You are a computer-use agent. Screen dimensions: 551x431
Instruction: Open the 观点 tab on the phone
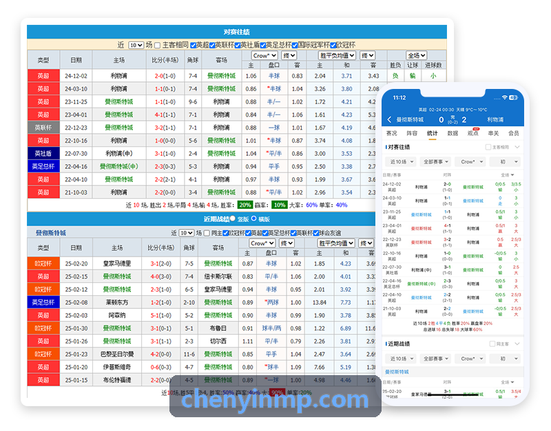point(472,133)
